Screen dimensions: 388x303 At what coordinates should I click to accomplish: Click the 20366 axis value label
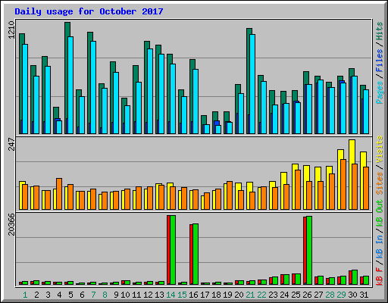click(x=11, y=224)
